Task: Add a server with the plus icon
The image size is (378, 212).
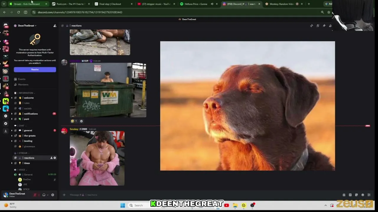Action: point(6,116)
